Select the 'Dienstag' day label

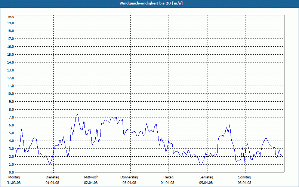tap(52, 177)
